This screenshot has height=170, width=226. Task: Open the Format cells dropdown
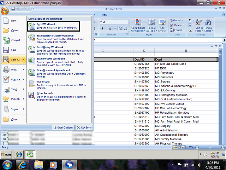[177, 30]
